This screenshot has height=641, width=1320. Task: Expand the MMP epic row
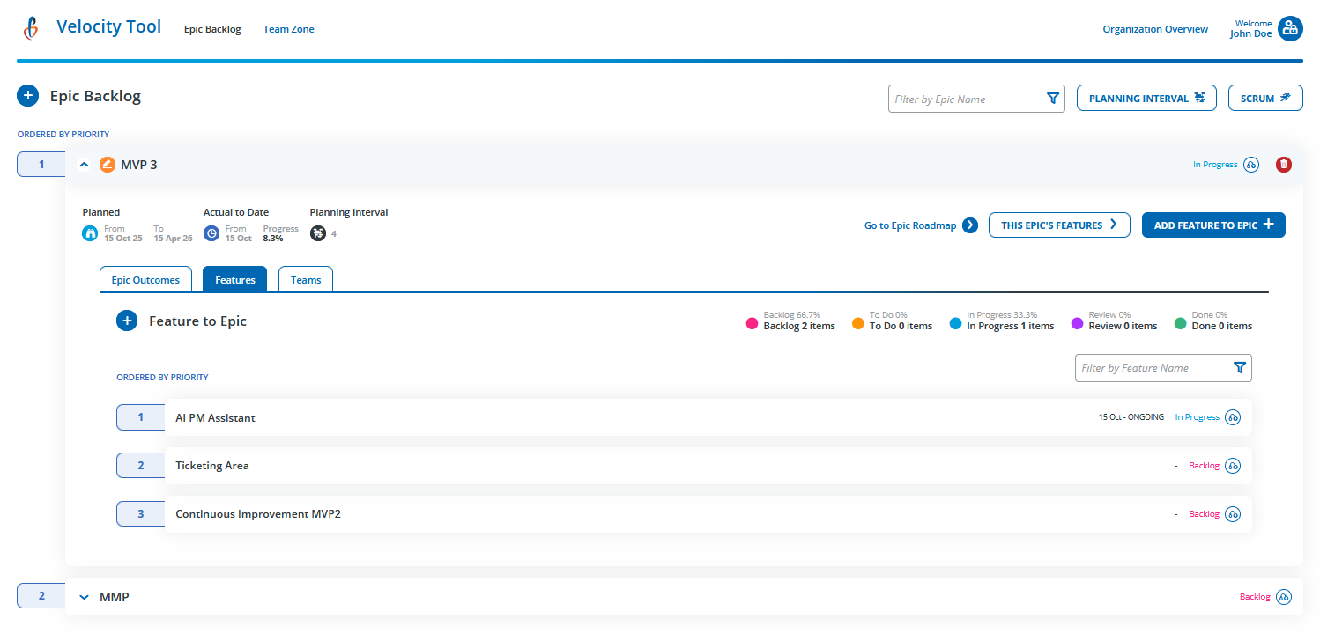pos(84,596)
